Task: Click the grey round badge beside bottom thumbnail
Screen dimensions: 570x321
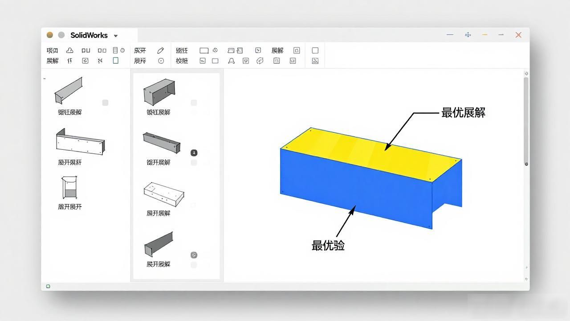Action: click(194, 255)
